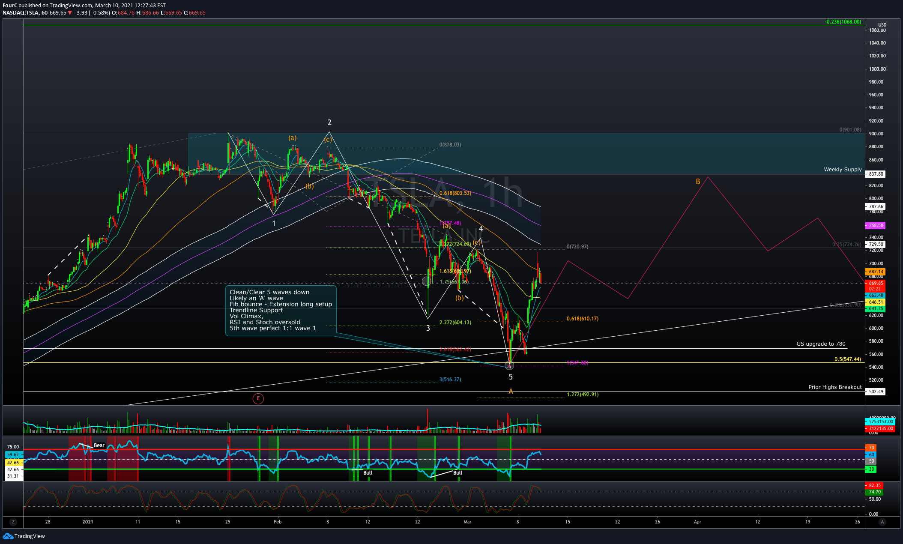This screenshot has height=544, width=903.
Task: Click the red 82.35 stochastic tag
Action: pos(874,486)
